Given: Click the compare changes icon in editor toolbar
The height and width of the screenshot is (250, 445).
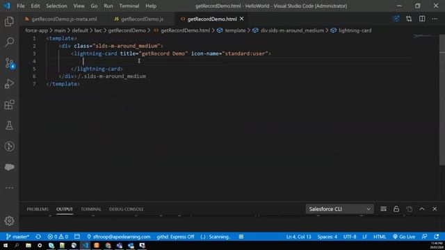Looking at the screenshot, I should pyautogui.click(x=409, y=19).
